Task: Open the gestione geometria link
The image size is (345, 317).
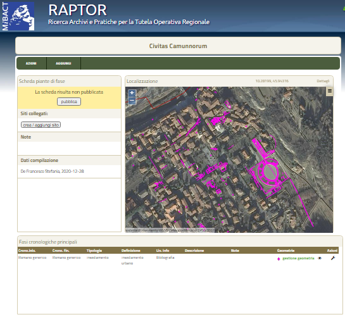Action: [298, 258]
